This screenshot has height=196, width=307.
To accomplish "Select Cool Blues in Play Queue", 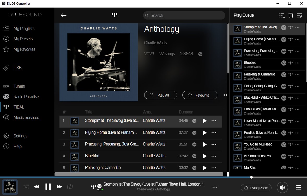I will [x=267, y=111].
